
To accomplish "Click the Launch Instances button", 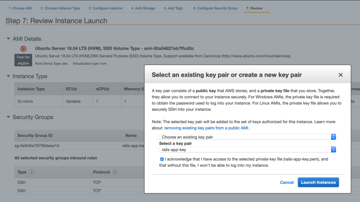I will point(318,182).
